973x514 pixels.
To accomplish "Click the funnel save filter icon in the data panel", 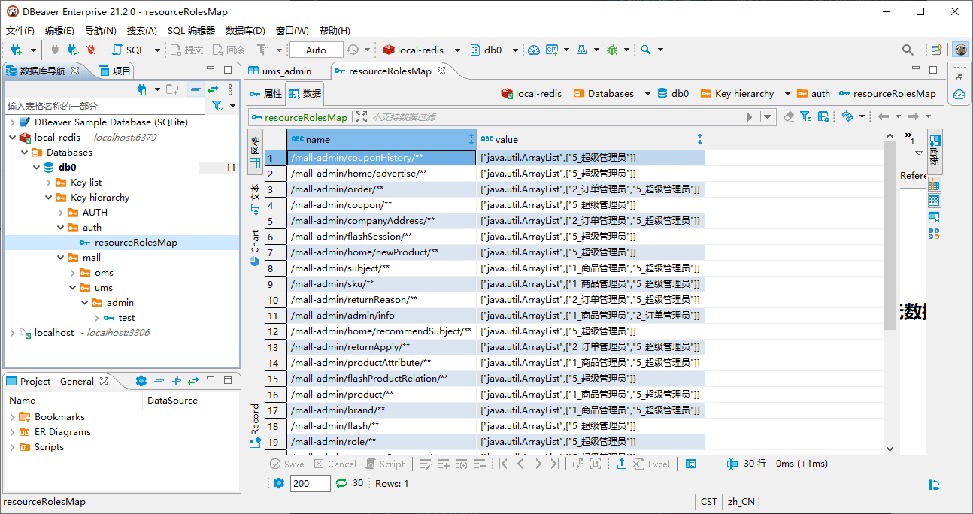I will coord(805,116).
